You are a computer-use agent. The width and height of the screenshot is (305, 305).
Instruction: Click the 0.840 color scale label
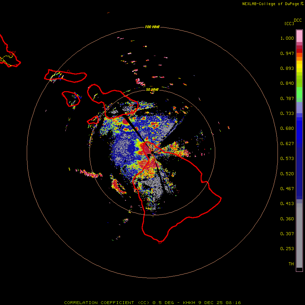point(287,83)
